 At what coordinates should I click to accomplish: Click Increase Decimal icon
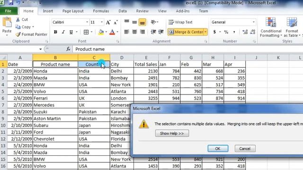pos(245,32)
